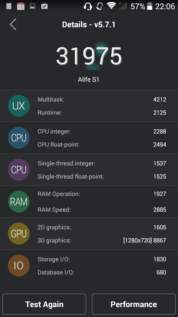Select the purple CPU single-thread icon
Screen dimensions: 178x317
(19, 170)
